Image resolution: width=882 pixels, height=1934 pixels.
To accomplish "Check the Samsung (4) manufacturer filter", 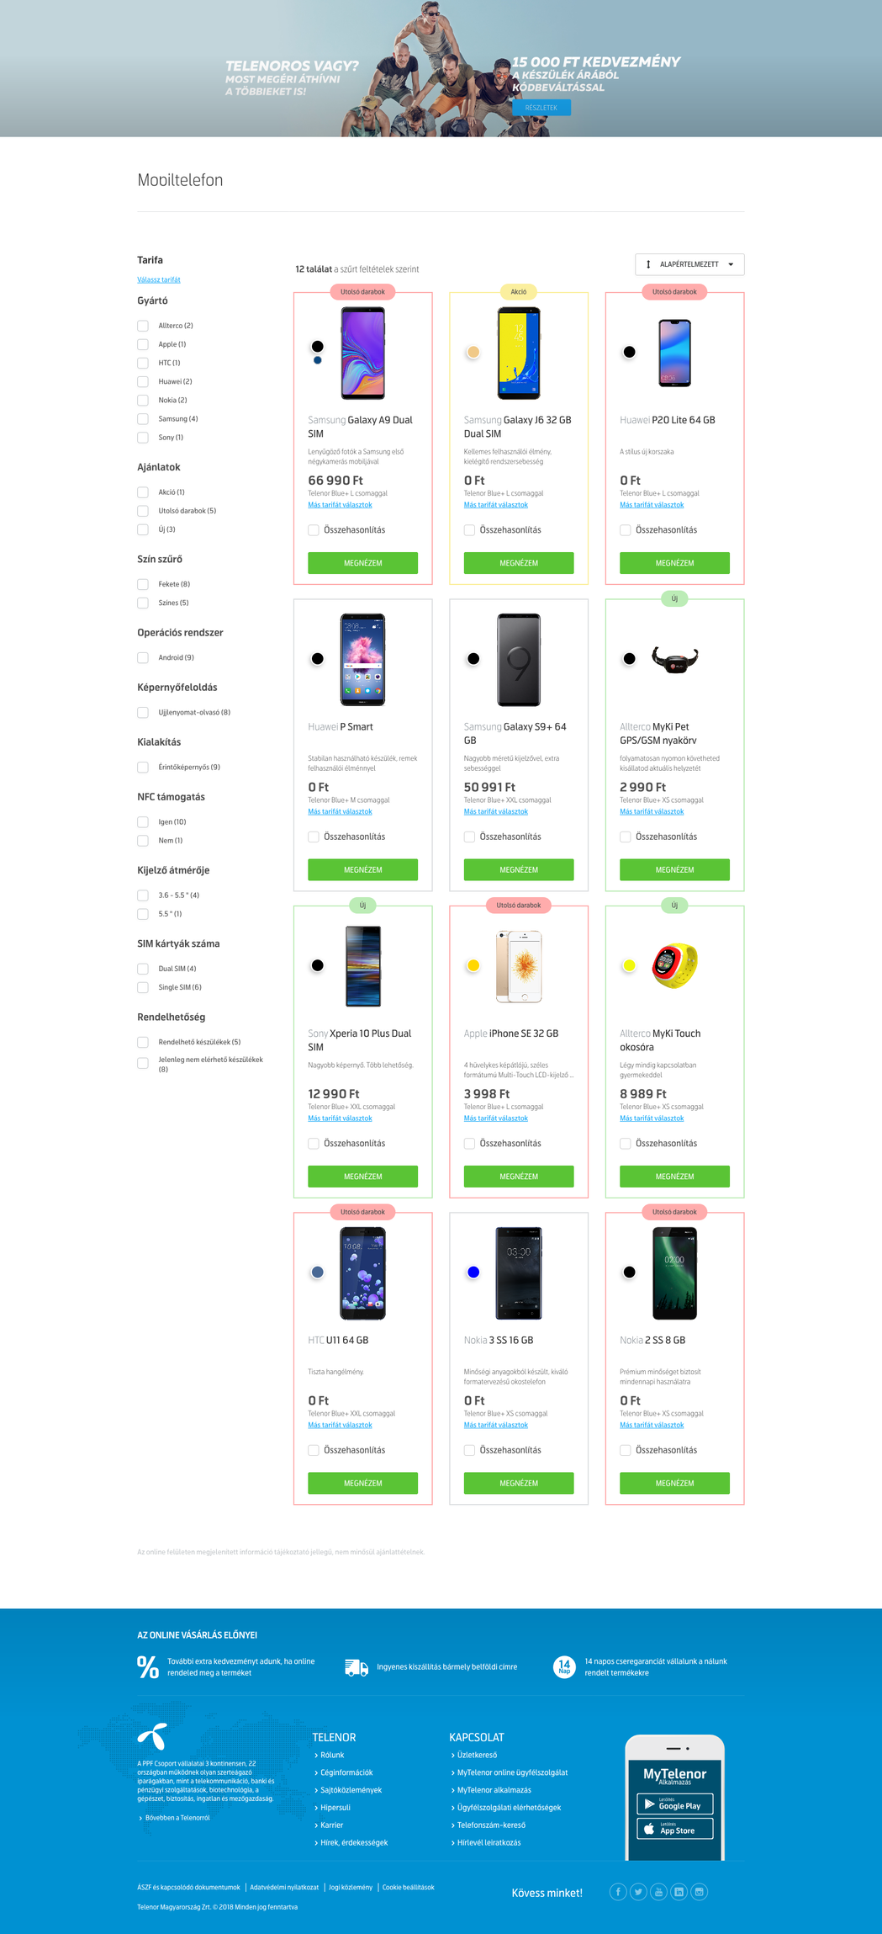I will (x=143, y=419).
